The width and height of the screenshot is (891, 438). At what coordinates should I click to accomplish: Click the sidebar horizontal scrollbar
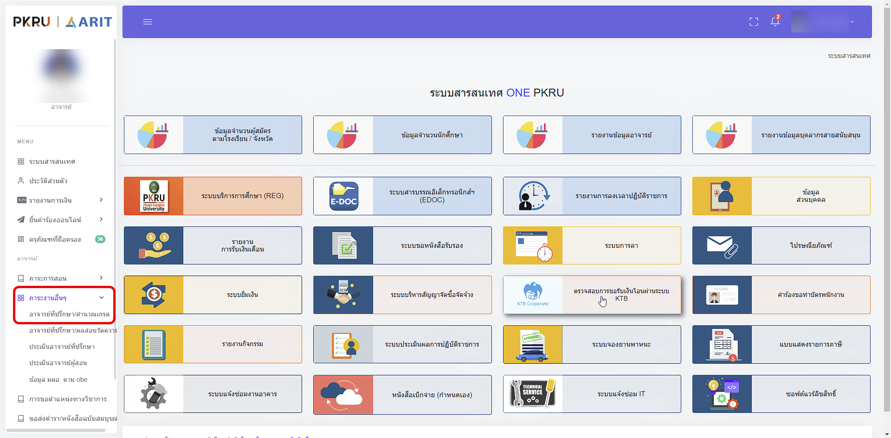[x=56, y=430]
